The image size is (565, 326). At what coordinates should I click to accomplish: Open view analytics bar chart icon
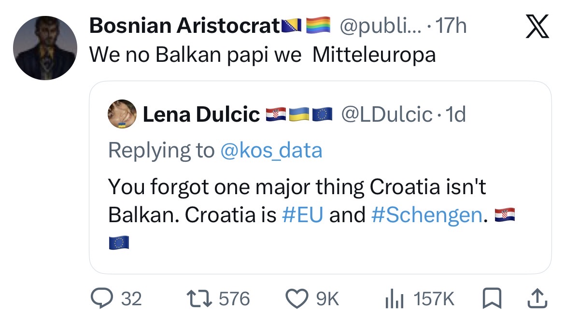pos(394,298)
